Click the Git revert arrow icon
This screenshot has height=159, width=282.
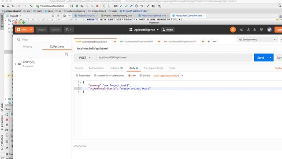coord(141,6)
